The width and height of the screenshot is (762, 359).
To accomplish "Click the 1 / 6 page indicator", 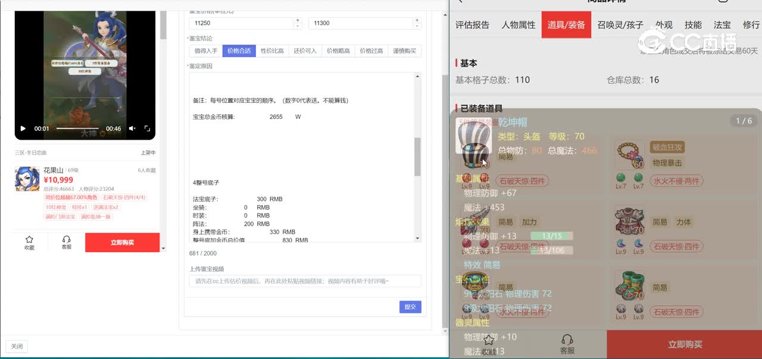I will click(x=744, y=121).
